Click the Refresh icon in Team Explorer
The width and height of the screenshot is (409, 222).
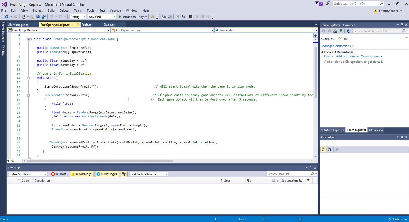[348, 31]
